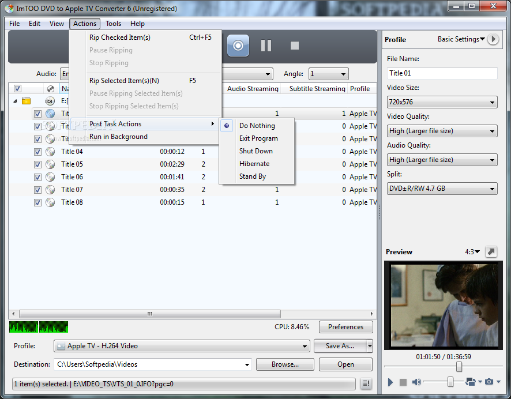Click the File Name input field
511x399 pixels.
pyautogui.click(x=442, y=73)
